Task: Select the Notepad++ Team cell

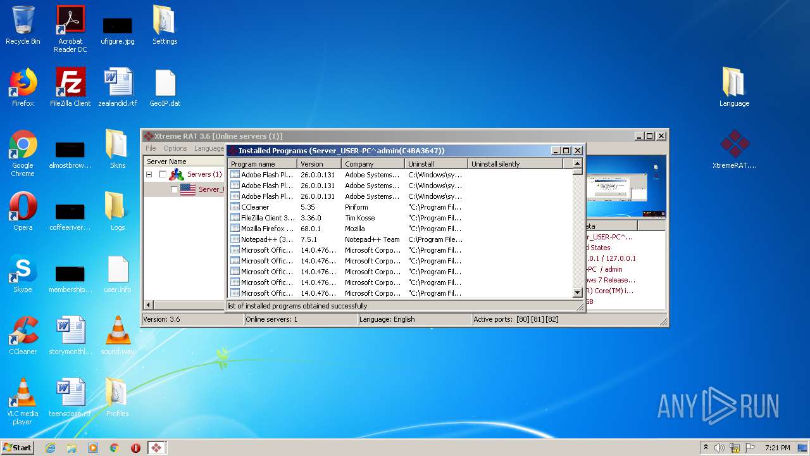Action: pyautogui.click(x=372, y=239)
